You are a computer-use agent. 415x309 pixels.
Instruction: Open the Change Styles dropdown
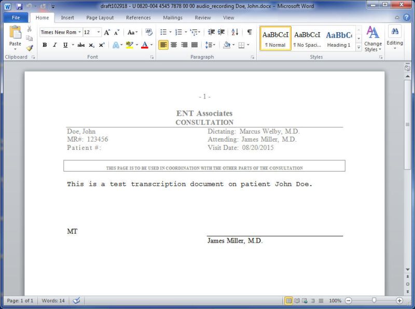(372, 41)
